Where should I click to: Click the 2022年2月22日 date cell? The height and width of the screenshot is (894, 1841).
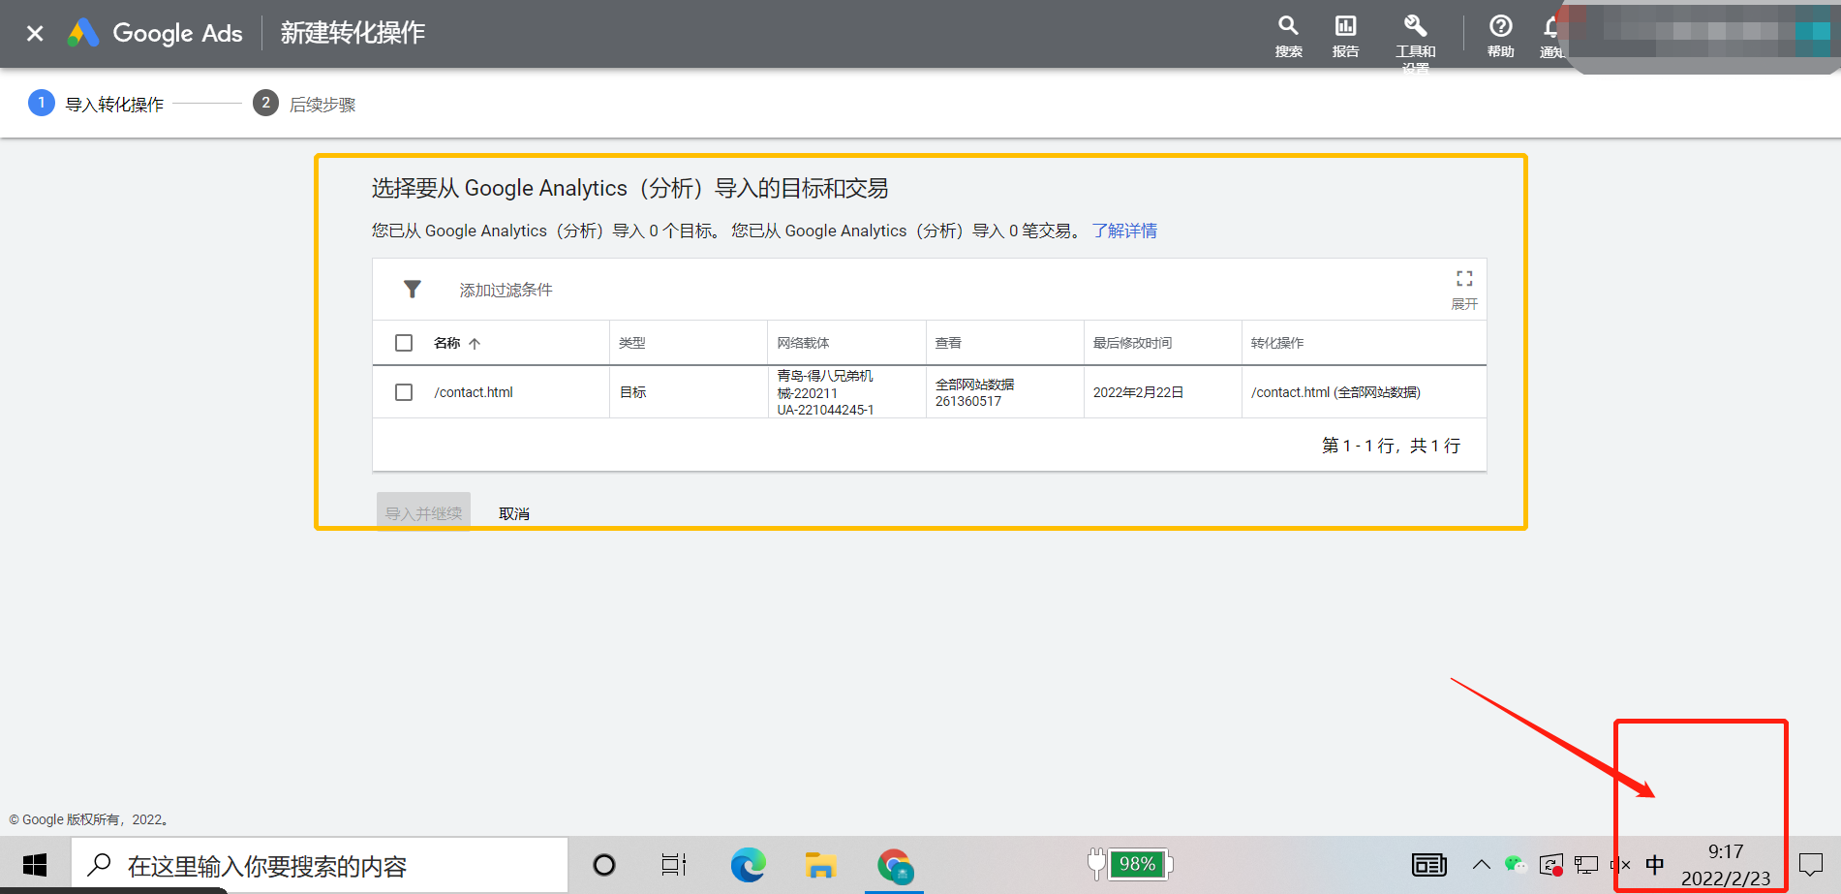coord(1138,392)
